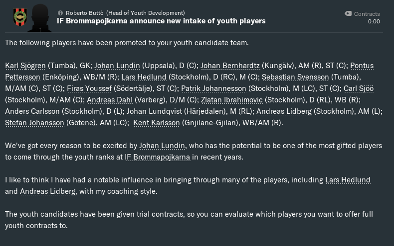This screenshot has height=246, width=394.
Task: Click the Contracts tag icon
Action: [x=348, y=14]
